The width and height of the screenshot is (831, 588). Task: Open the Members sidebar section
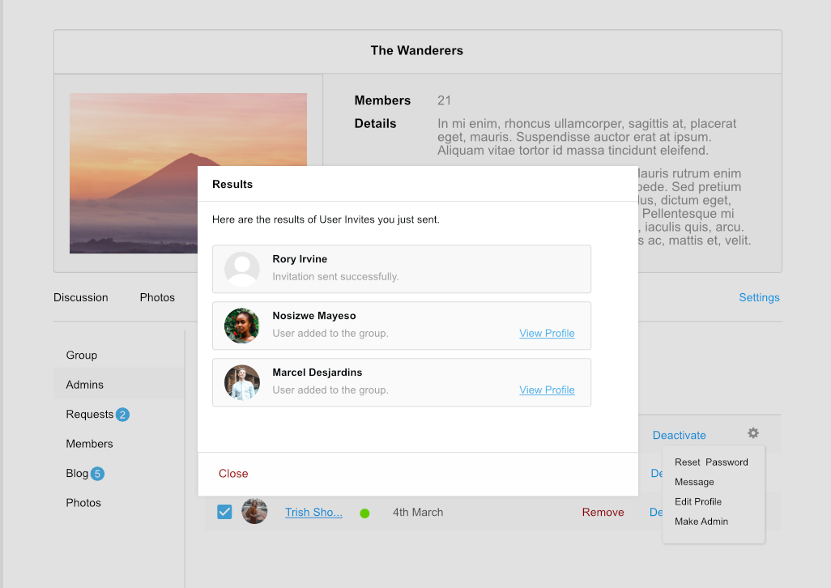89,444
